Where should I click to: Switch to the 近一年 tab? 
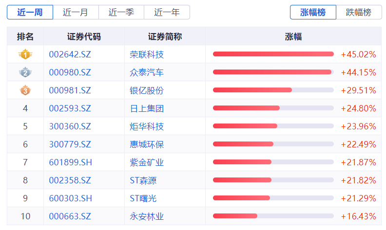(x=167, y=12)
